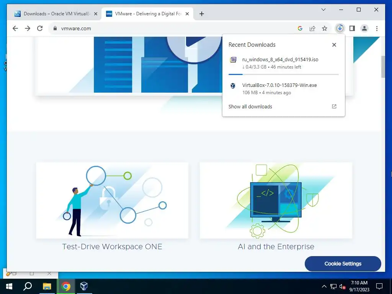The image size is (392, 294).
Task: Click the 0.4/3.3 GB • 46 minutes left status
Action: [x=271, y=67]
